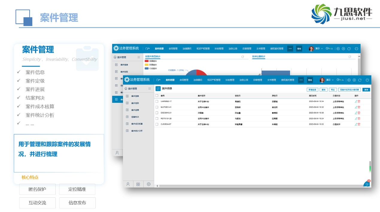Check the box for case MLP3501-41

pos(157,107)
